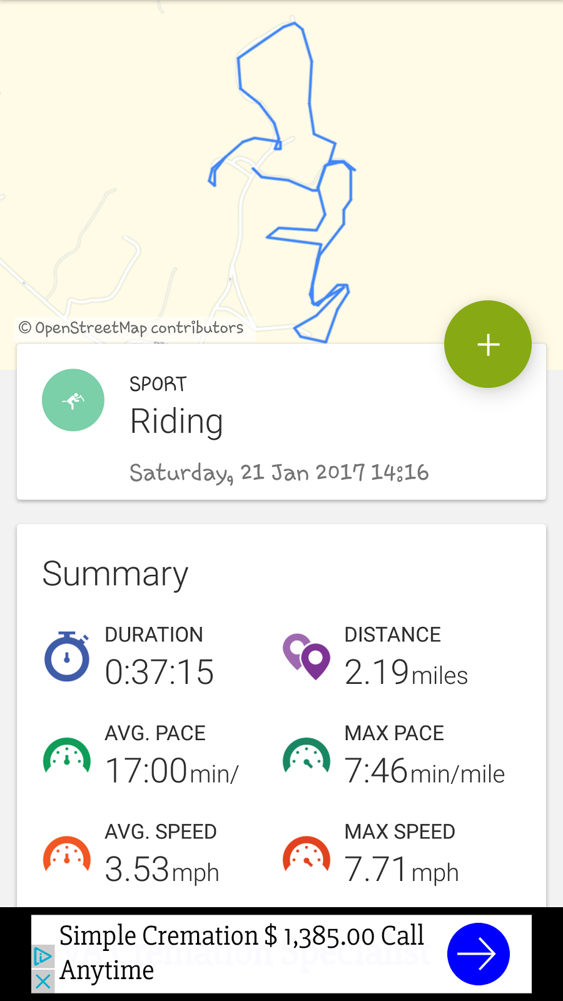Tap the riding sport icon
This screenshot has height=1001, width=563.
click(x=73, y=400)
